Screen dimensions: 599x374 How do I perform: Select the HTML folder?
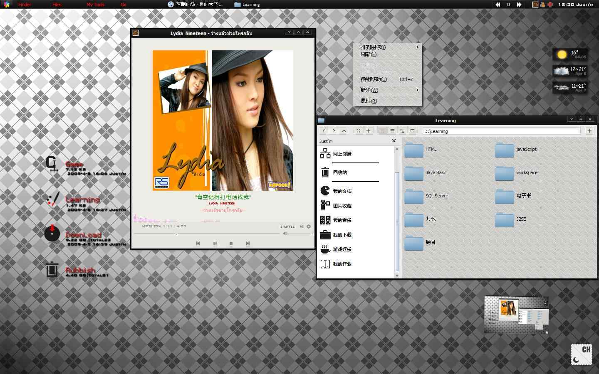[x=421, y=150]
